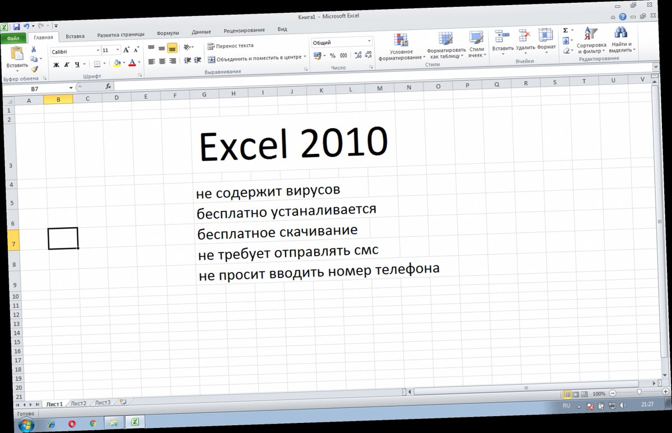The height and width of the screenshot is (433, 672).
Task: Click the Decrease Decimal icon
Action: click(368, 55)
